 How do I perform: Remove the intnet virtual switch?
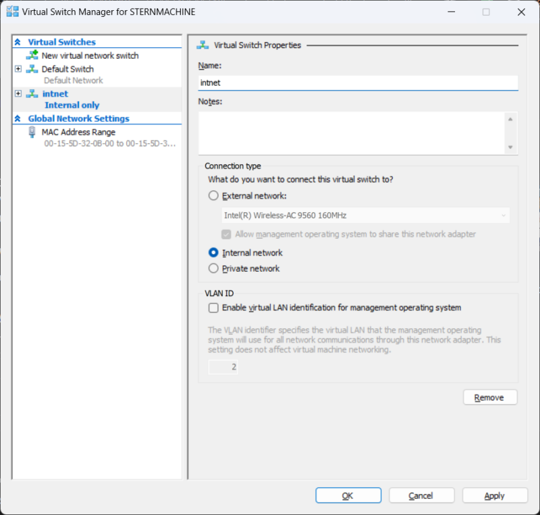490,397
